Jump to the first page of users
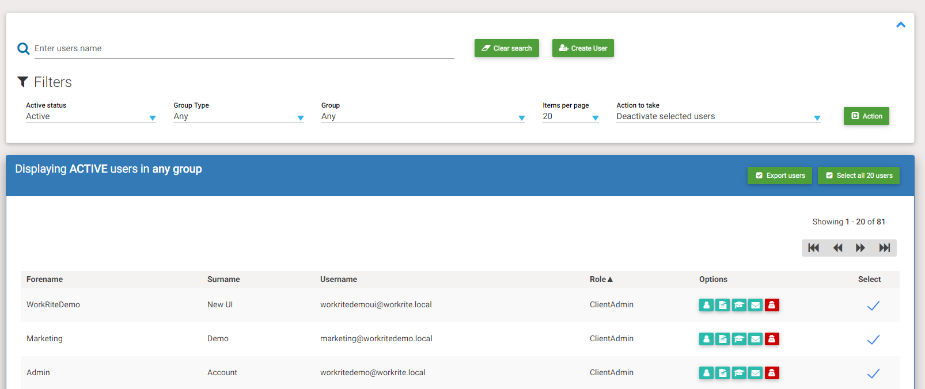The height and width of the screenshot is (389, 925). [813, 248]
